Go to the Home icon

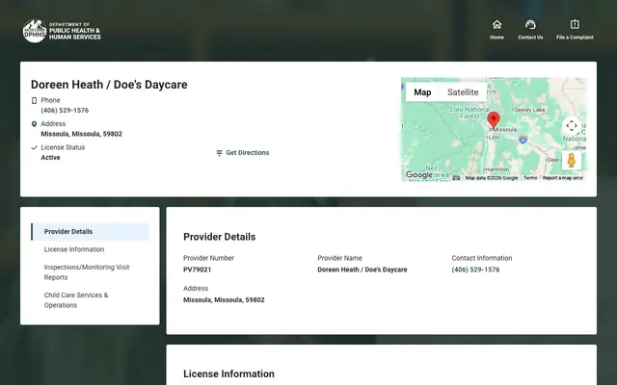point(497,24)
